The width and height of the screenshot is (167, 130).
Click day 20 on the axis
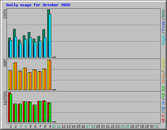click(x=103, y=126)
